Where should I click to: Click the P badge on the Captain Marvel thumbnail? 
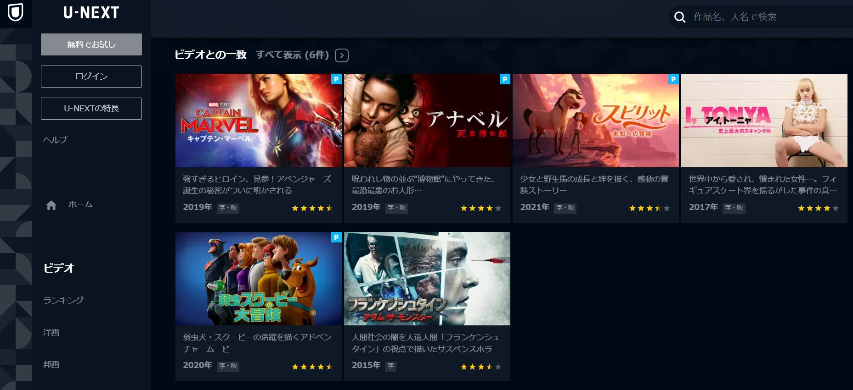336,79
